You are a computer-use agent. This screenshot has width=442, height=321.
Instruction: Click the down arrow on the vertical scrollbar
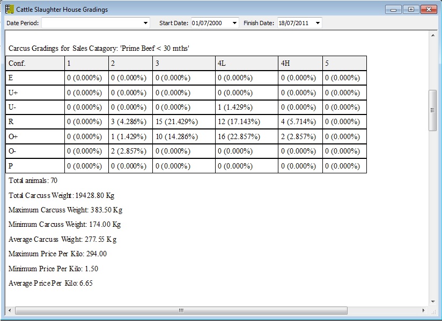tap(433, 301)
